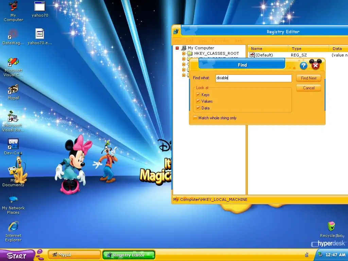This screenshot has width=348, height=261.
Task: Click the tray icon left of the blue clock area
Action: (x=307, y=255)
